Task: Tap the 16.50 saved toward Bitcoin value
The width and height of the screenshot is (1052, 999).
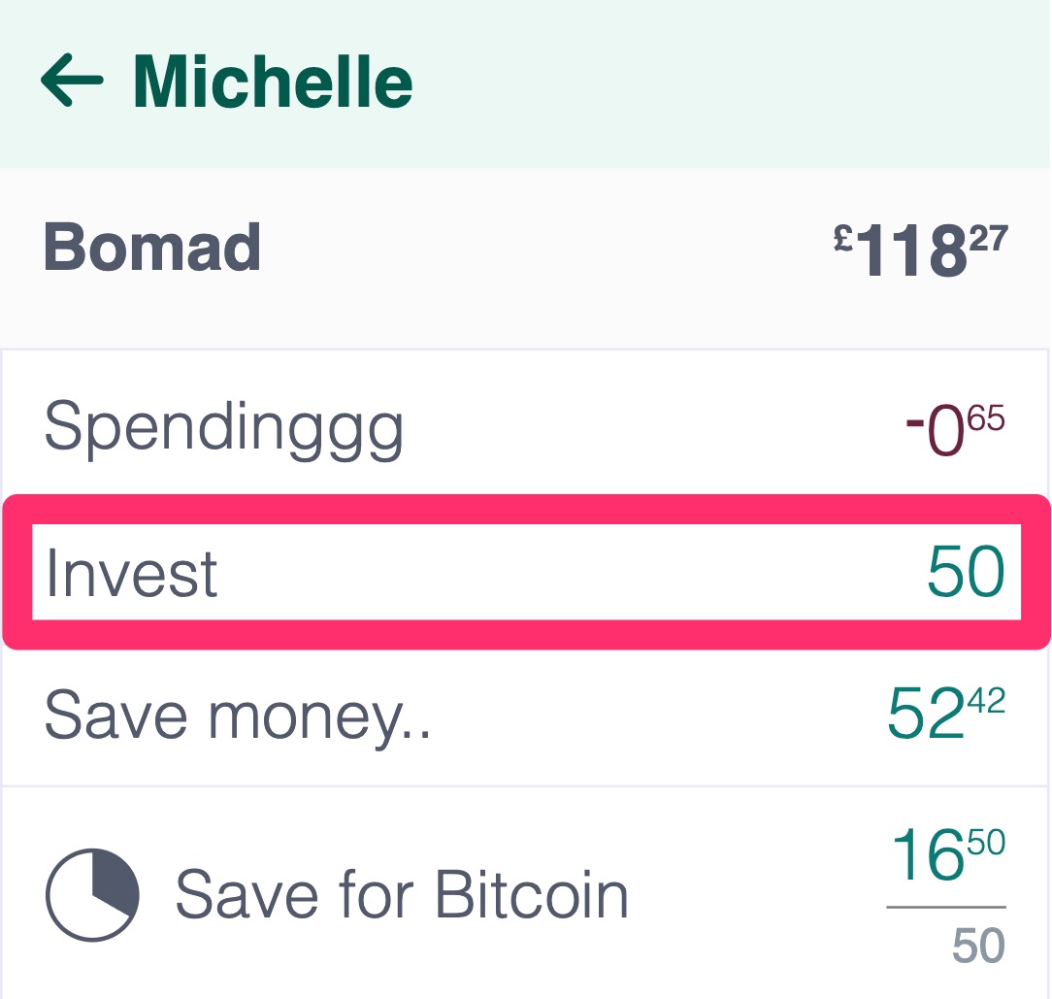Action: point(948,854)
